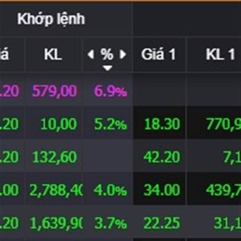Click the 3.7% change cell

(110, 223)
